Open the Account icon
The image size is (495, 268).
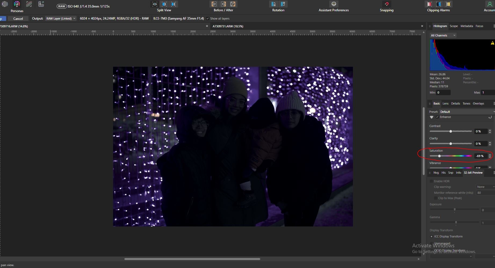click(x=489, y=4)
